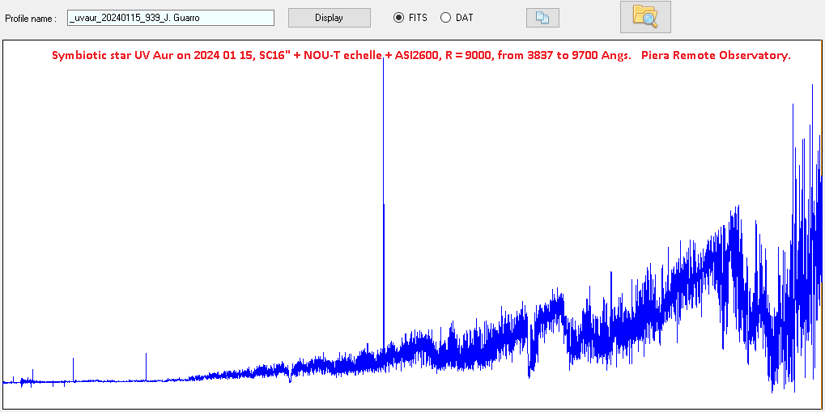Click into the Profile name text field

tap(170, 18)
